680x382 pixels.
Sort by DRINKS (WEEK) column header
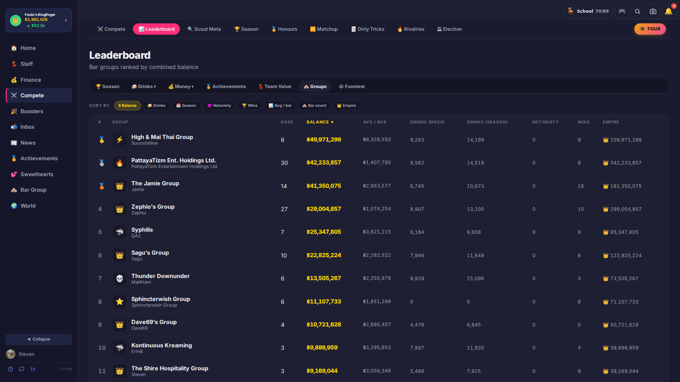(427, 122)
